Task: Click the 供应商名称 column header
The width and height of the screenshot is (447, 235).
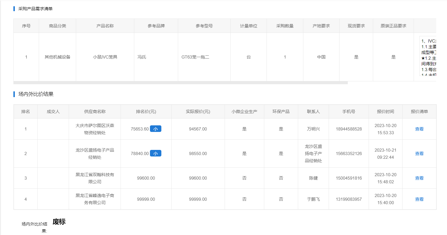Action: (95, 112)
